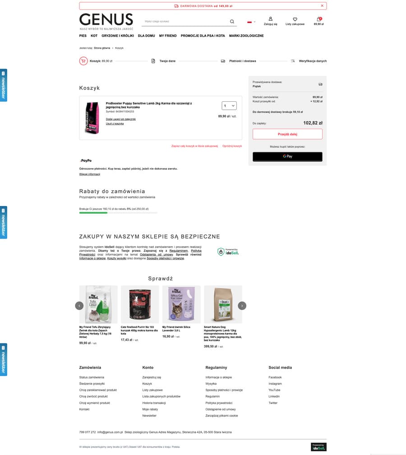Open the ProBooster Puppy product thumbnail
The height and width of the screenshot is (455, 406).
(x=92, y=118)
